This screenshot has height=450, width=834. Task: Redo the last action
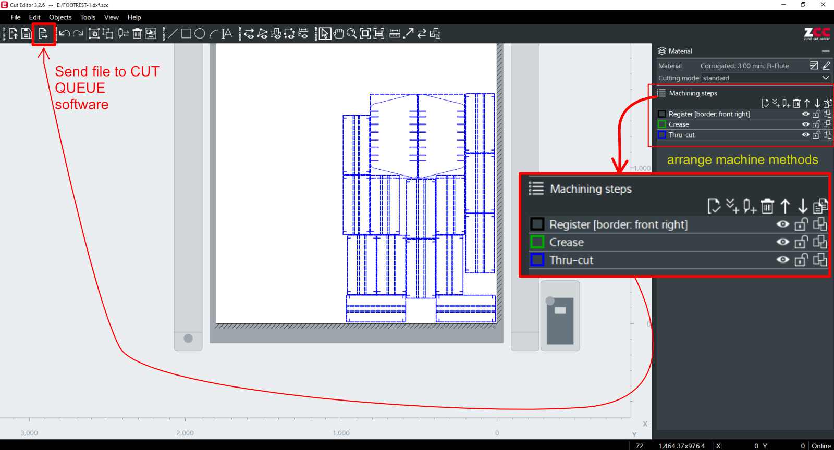pos(78,34)
